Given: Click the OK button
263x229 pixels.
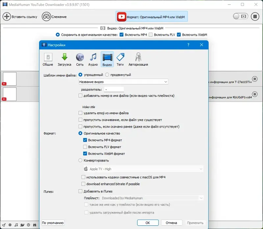Looking at the screenshot, I should 148,223.
